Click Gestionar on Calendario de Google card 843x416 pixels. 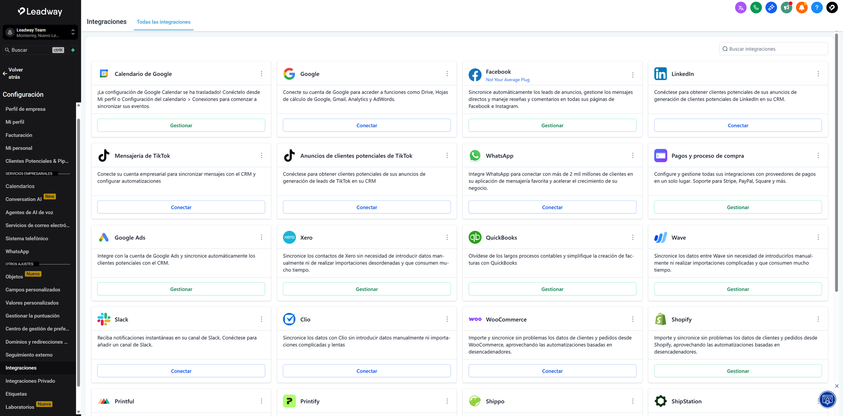(x=181, y=125)
